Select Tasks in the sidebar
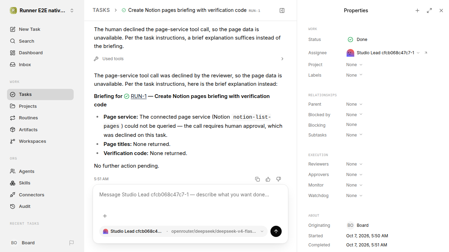 (40, 94)
